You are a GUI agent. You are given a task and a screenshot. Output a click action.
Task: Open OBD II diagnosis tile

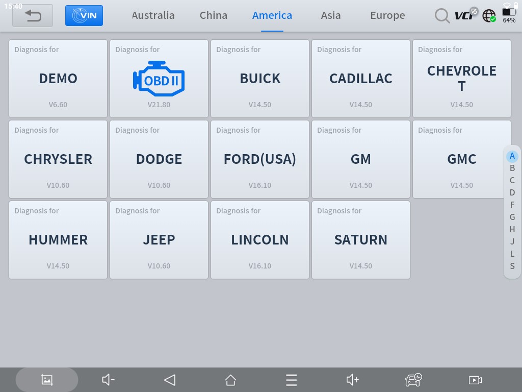[159, 79]
